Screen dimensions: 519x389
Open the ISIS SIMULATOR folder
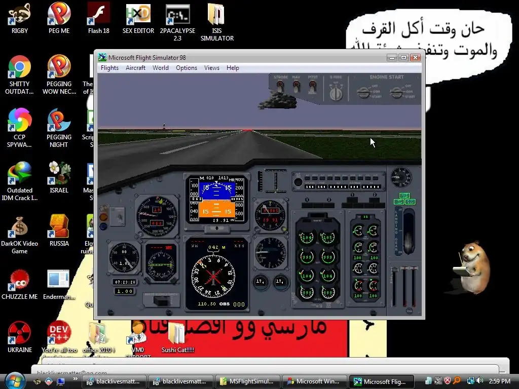(x=217, y=22)
